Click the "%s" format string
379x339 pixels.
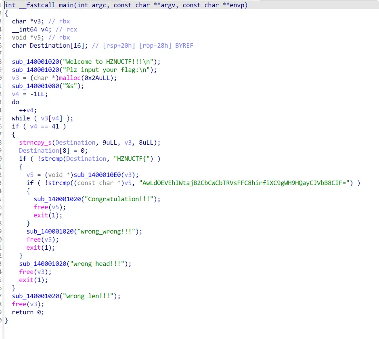(70, 86)
